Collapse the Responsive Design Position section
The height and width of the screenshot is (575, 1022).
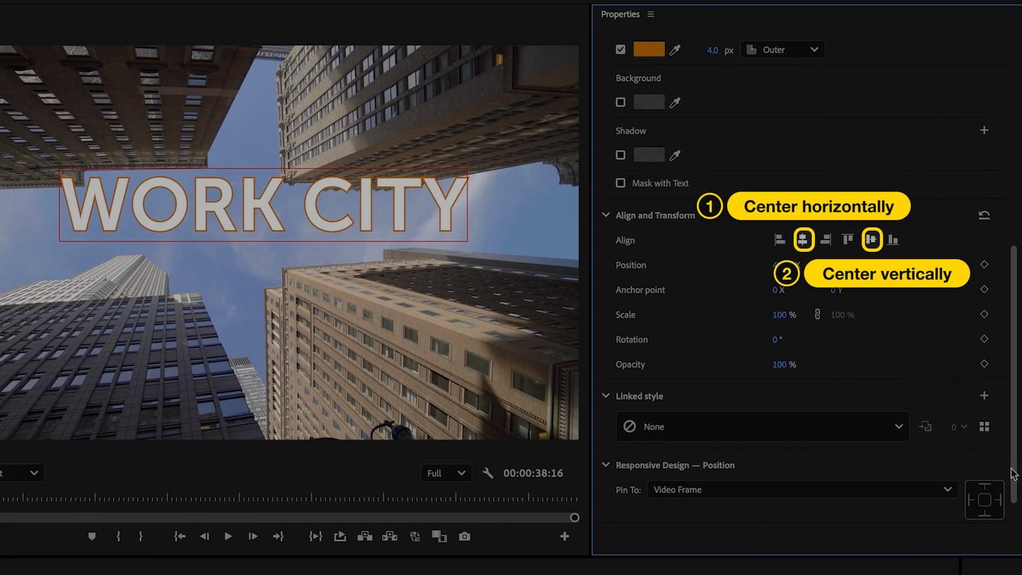click(606, 465)
